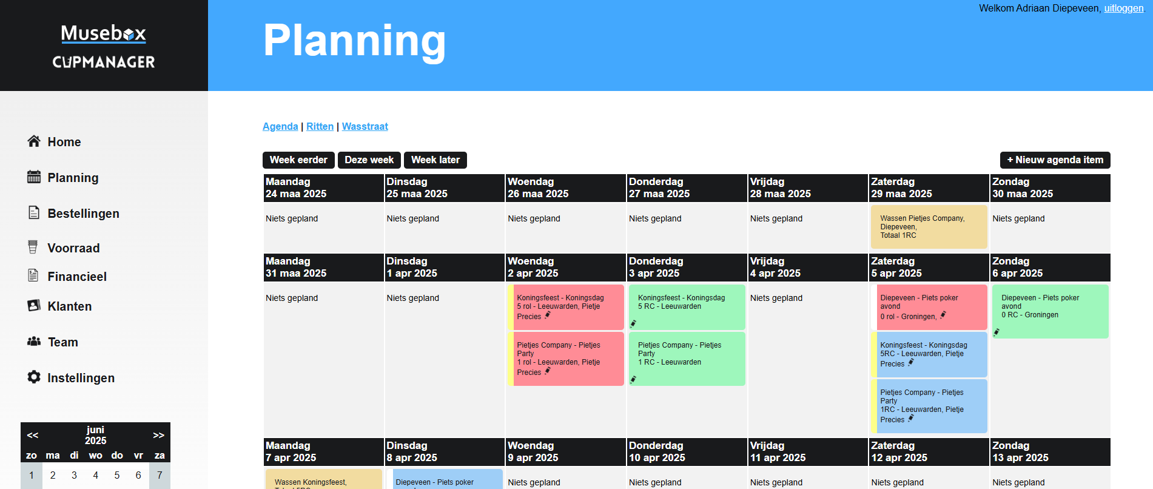This screenshot has height=489, width=1153.
Task: Click the Team people icon
Action: point(34,342)
